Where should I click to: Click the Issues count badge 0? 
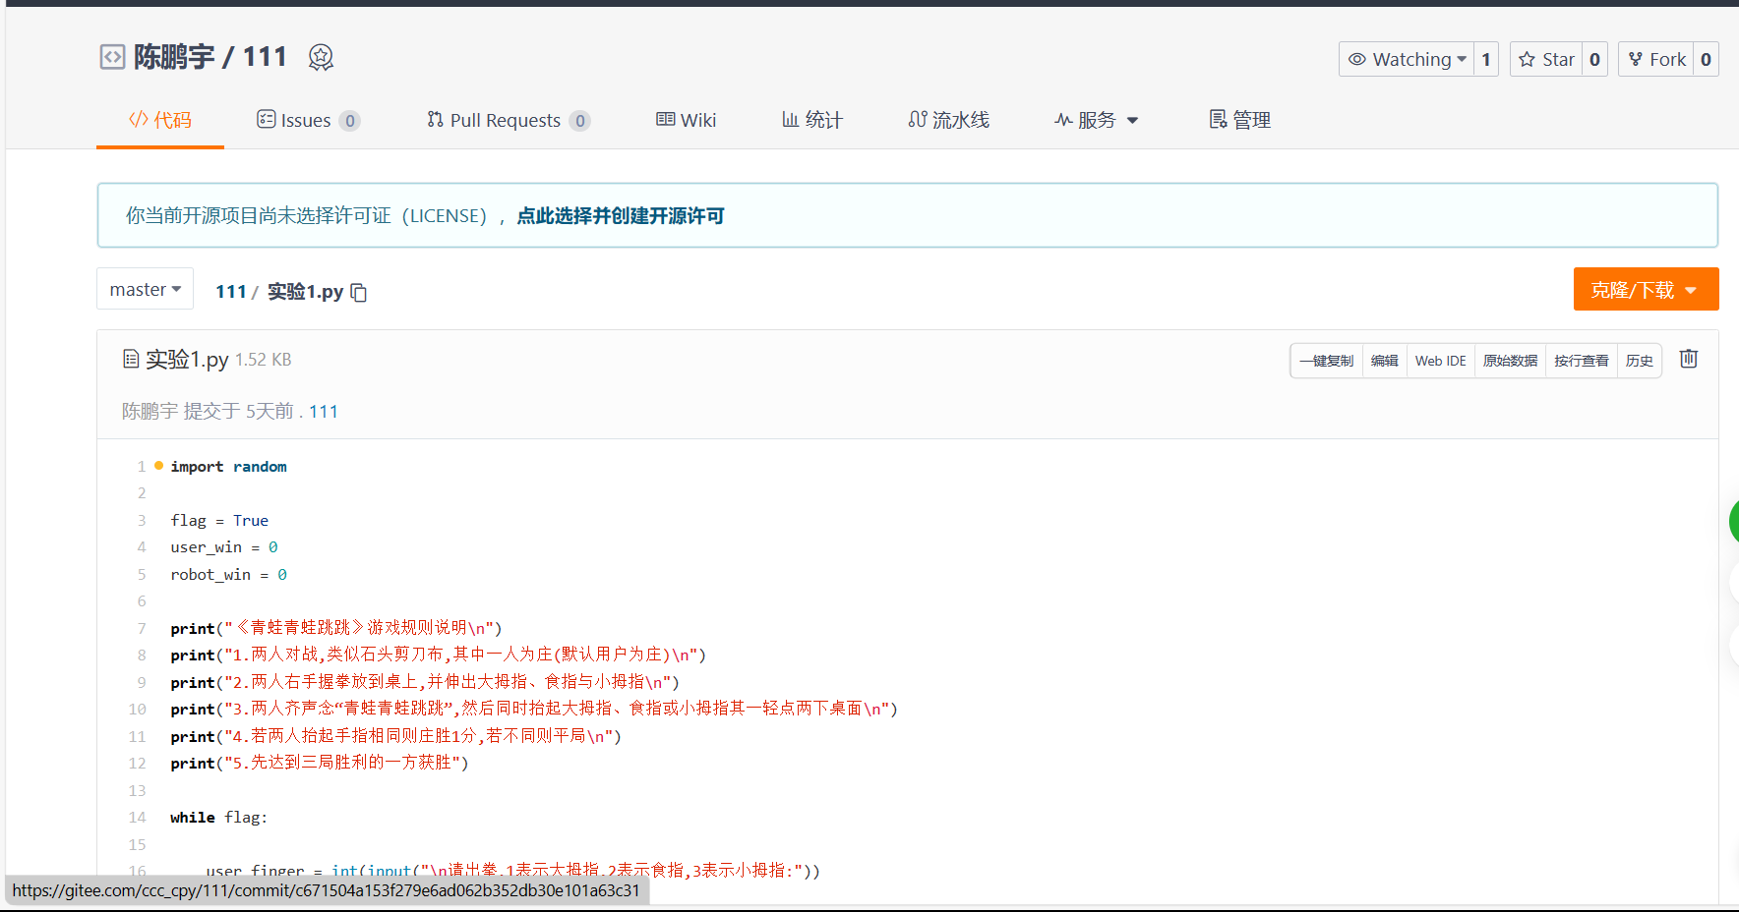click(x=349, y=121)
